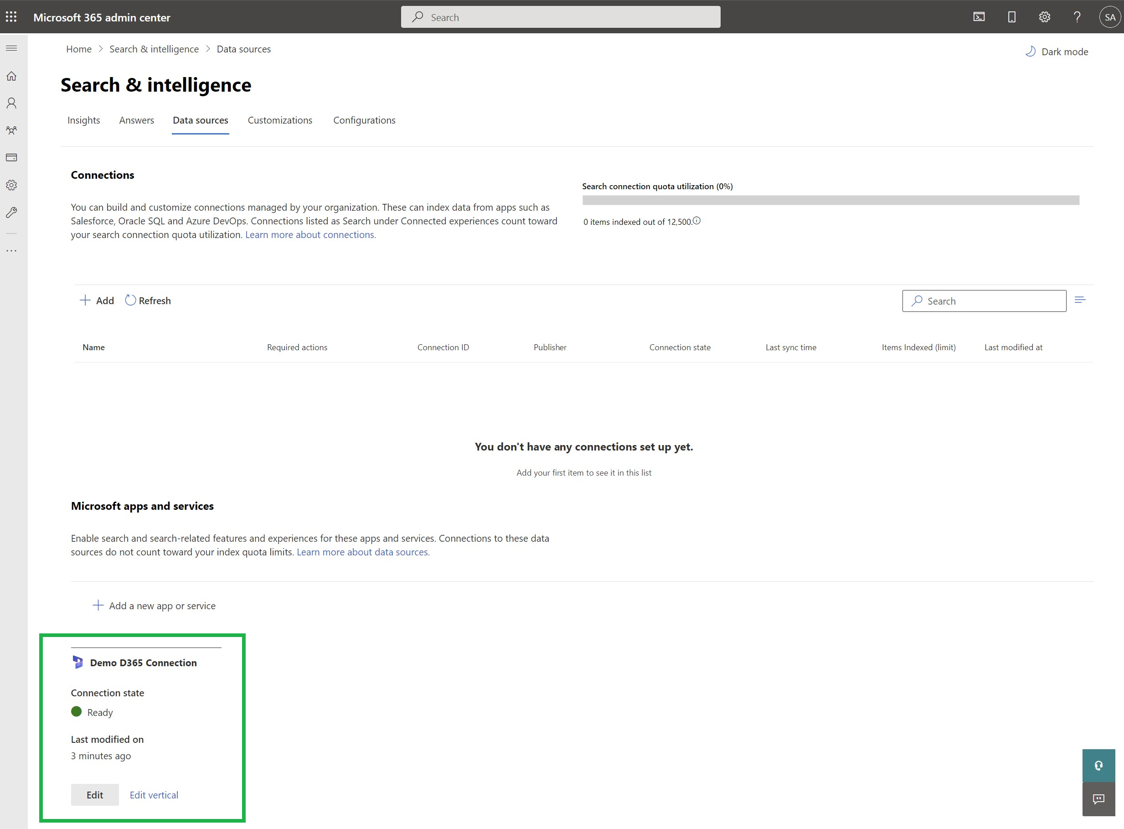Viewport: 1124px width, 829px height.
Task: Go to Home in left sidebar
Action: [11, 76]
